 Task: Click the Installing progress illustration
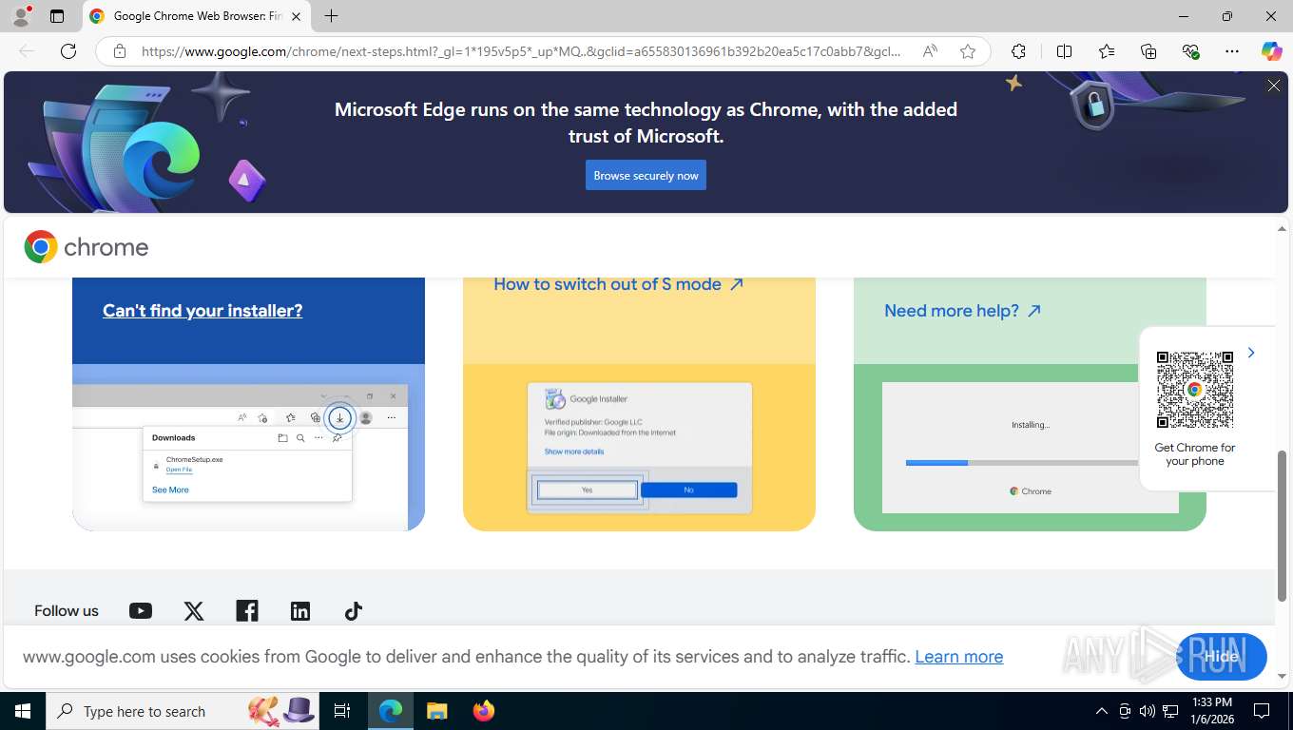pyautogui.click(x=1030, y=447)
